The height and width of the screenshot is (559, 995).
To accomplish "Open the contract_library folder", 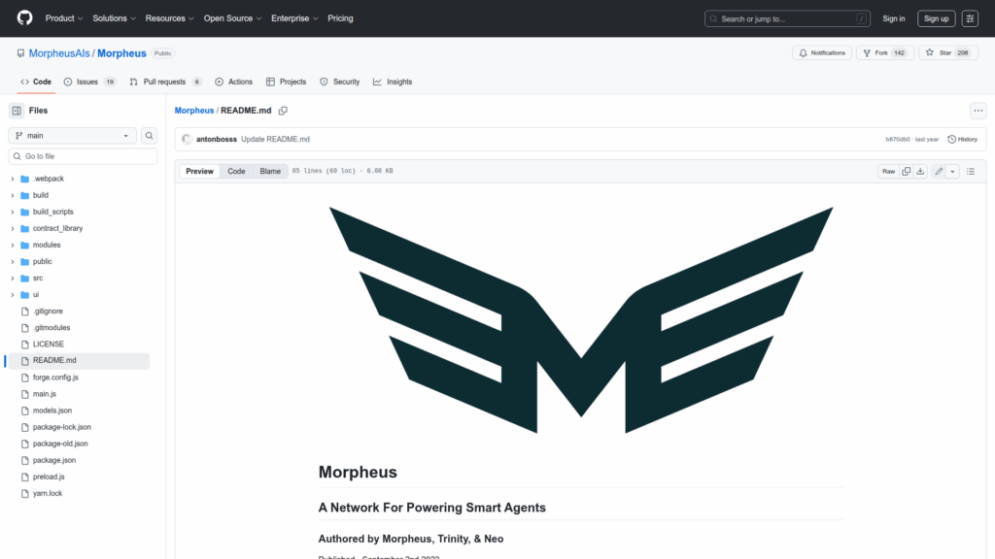I will pyautogui.click(x=57, y=228).
